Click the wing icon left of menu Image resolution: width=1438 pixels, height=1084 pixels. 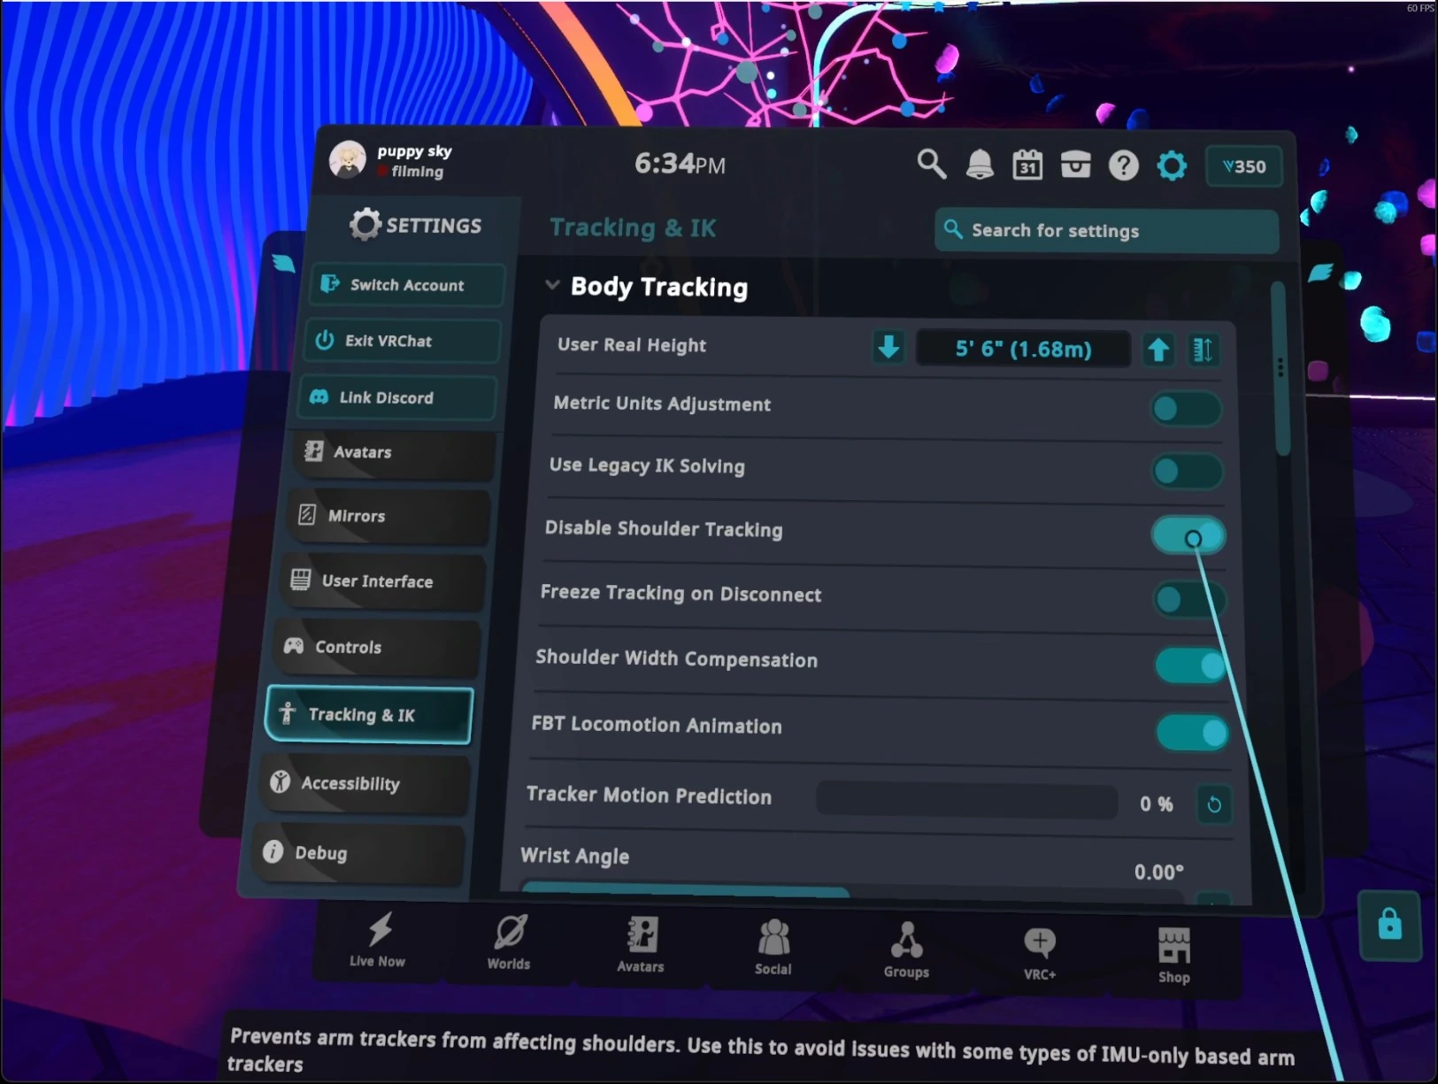283,263
